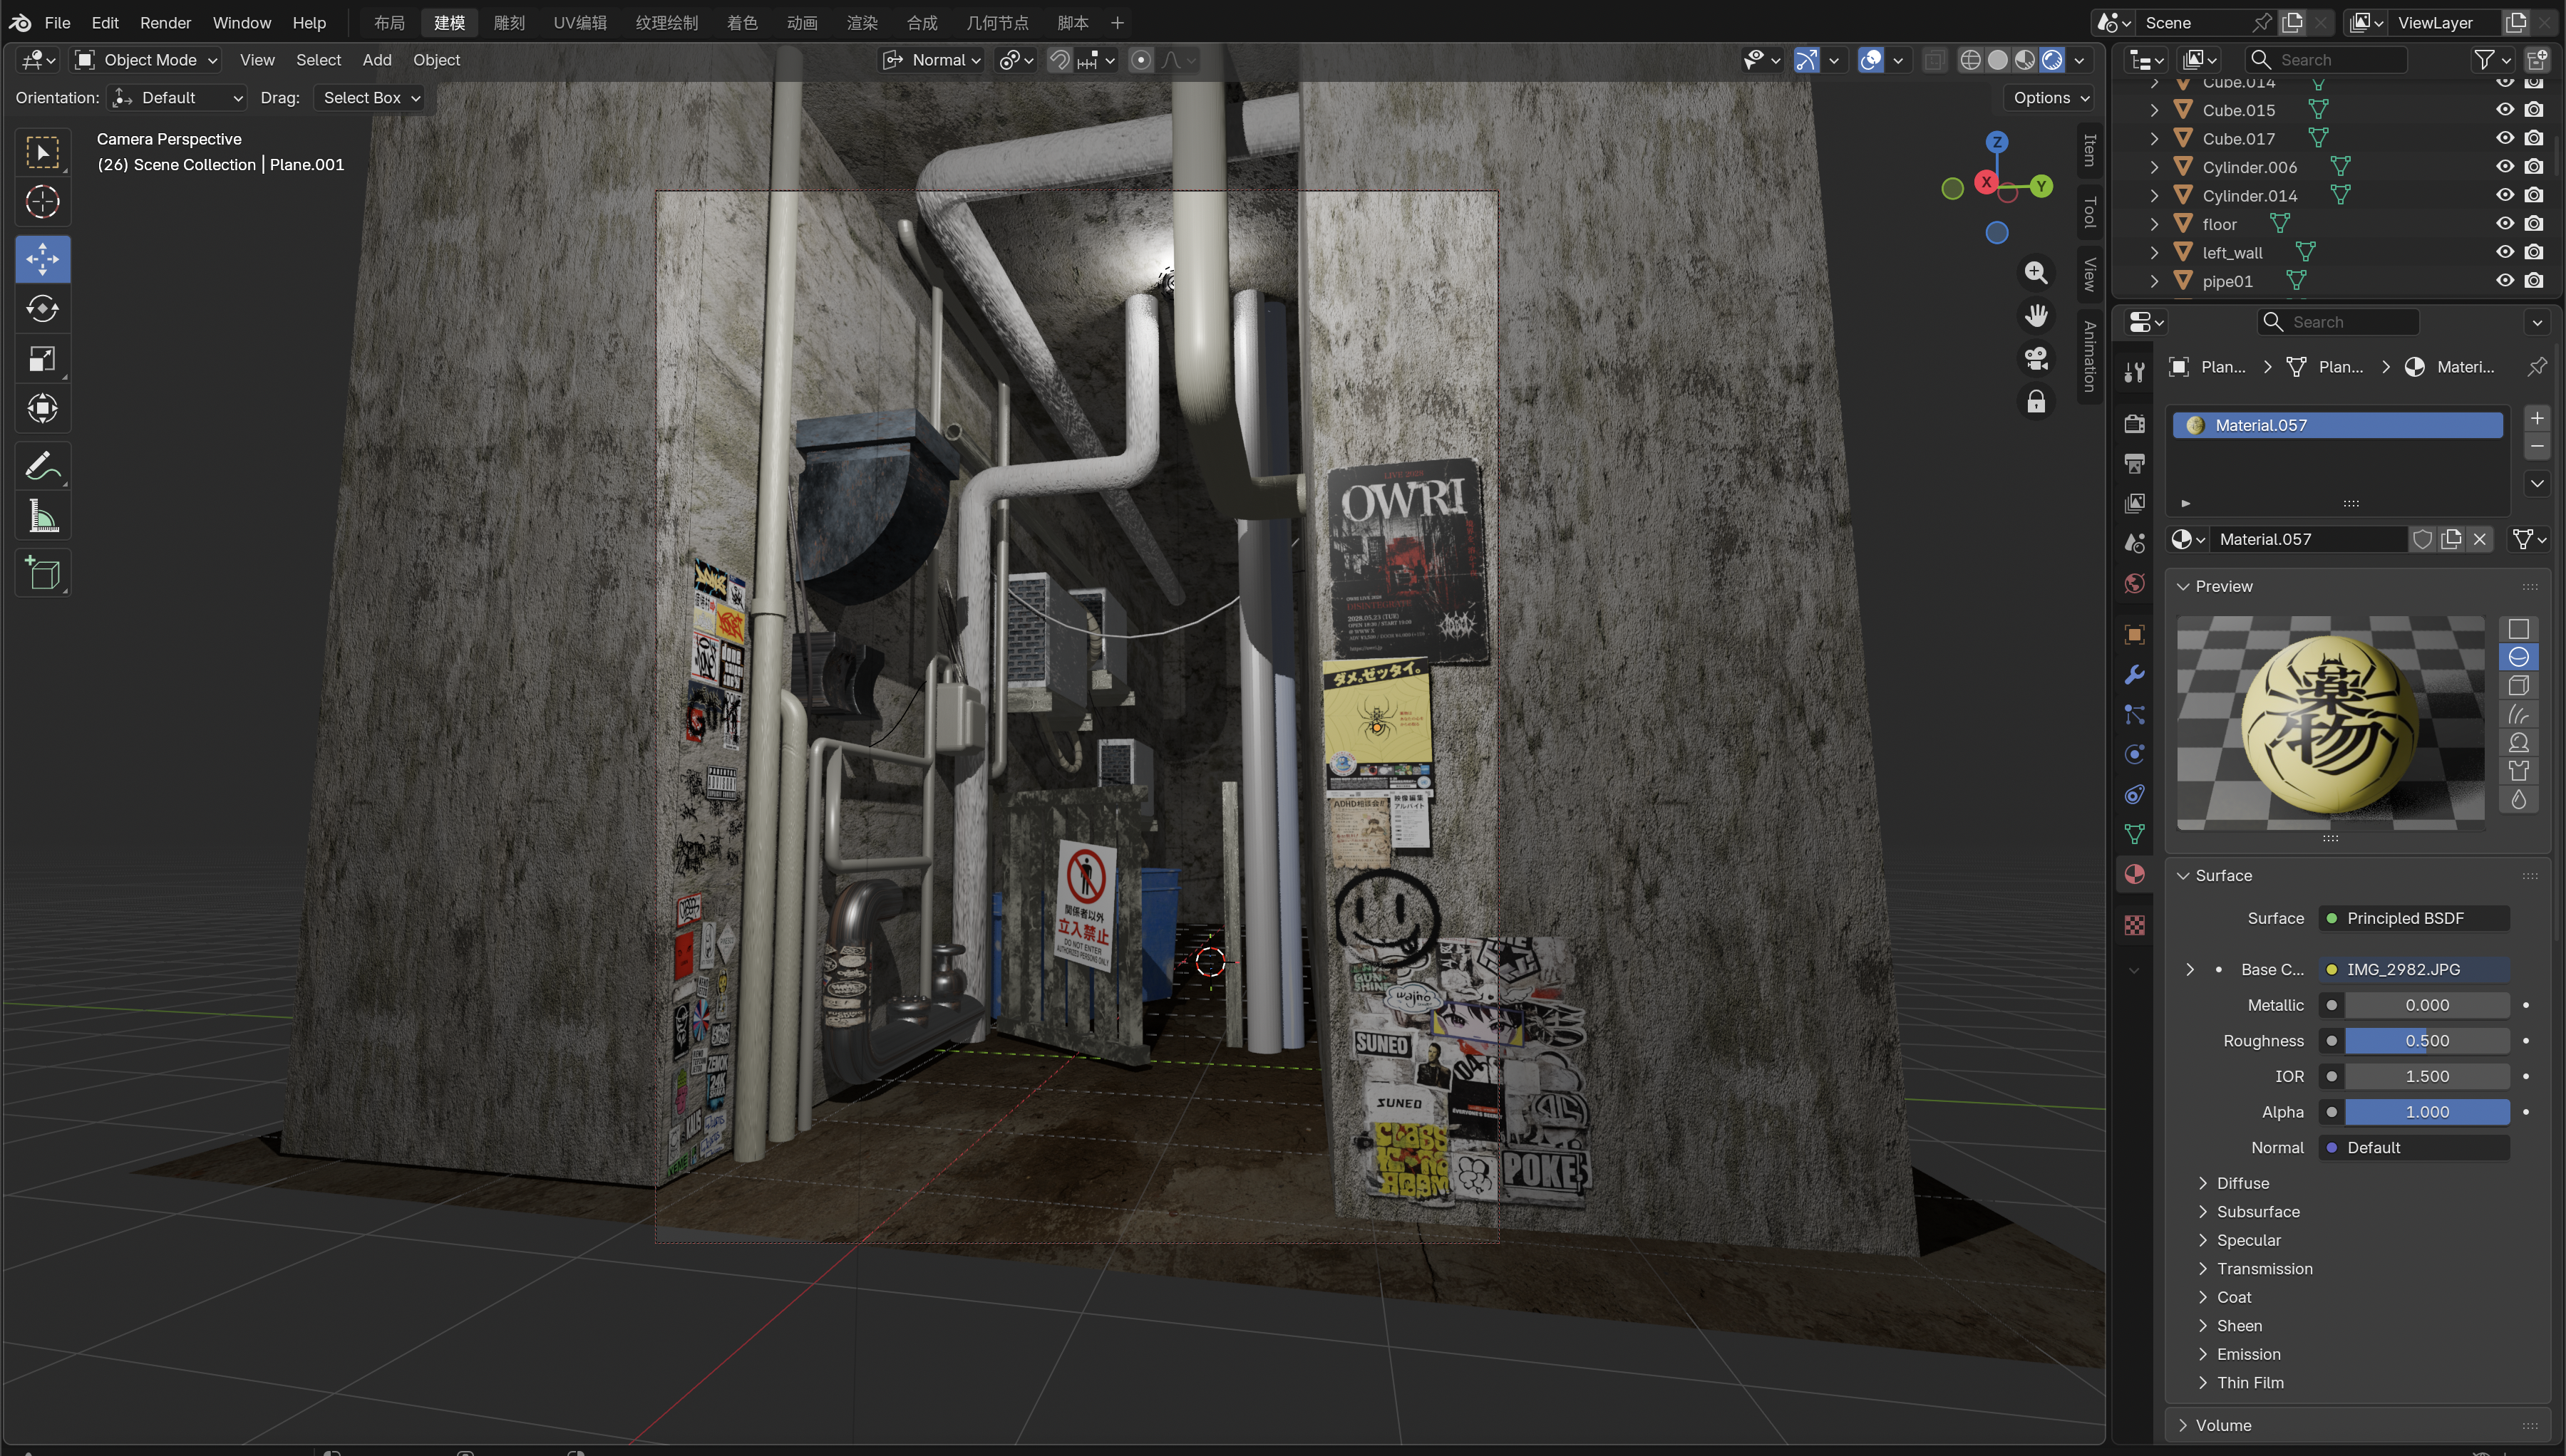Click fake user shield for Material.057

(x=2422, y=539)
